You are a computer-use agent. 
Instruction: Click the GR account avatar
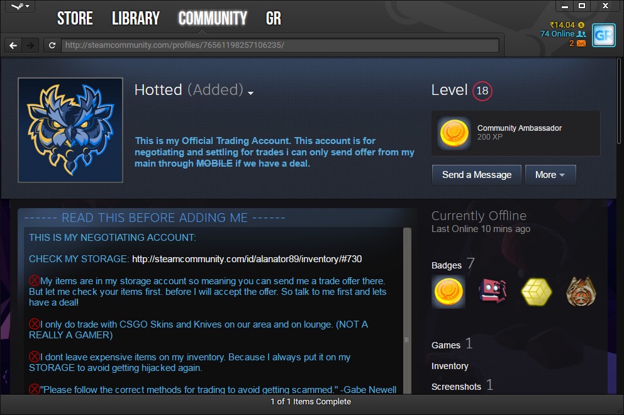[603, 35]
